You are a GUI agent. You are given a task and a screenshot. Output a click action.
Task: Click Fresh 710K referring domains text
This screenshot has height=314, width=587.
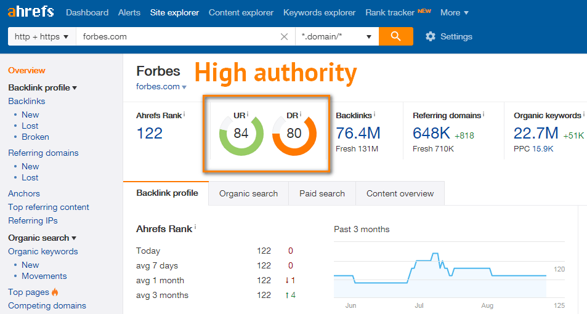tap(433, 149)
